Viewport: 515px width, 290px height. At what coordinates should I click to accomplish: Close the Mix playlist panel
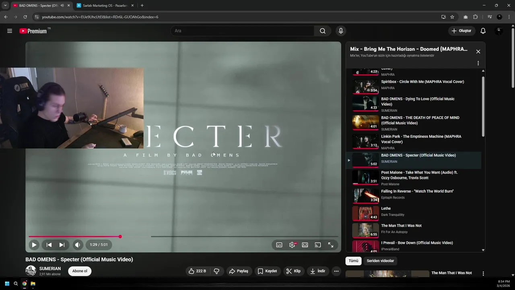point(478,52)
